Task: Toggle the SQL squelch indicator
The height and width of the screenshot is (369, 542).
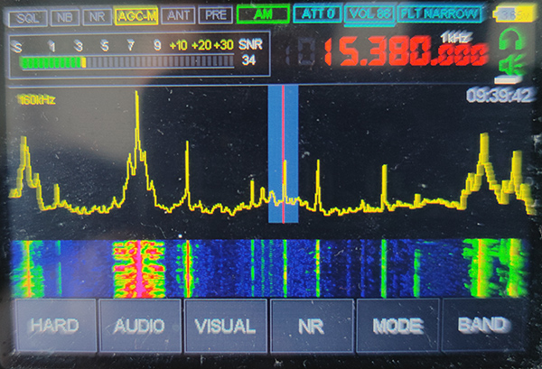Action: 29,15
